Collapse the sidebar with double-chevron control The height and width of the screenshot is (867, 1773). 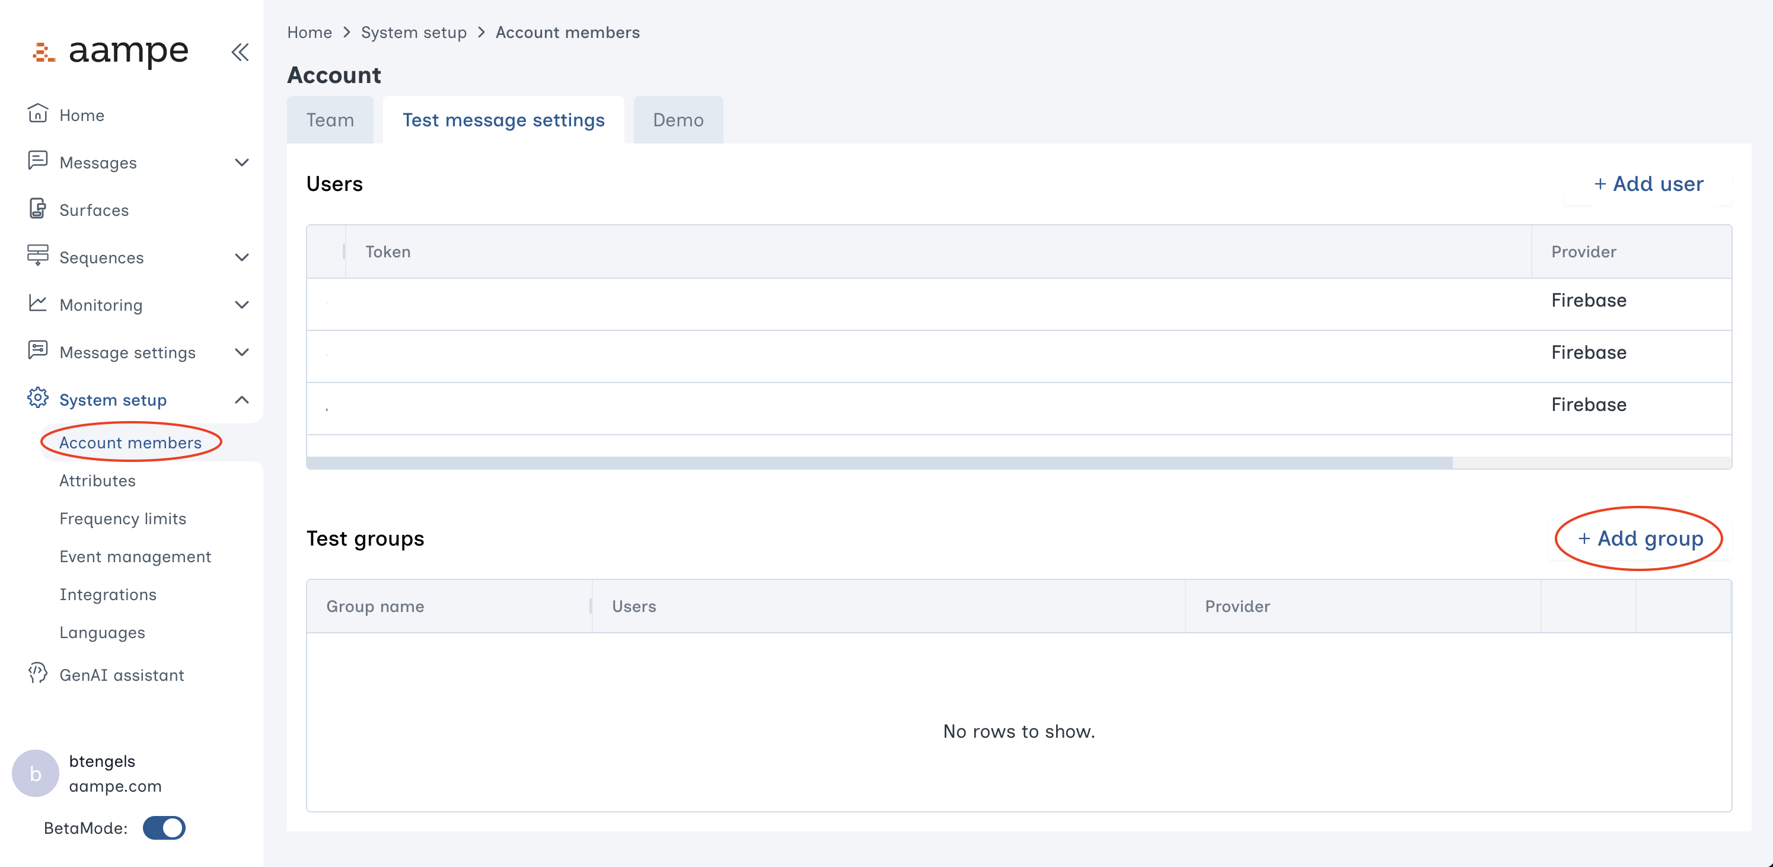(240, 52)
